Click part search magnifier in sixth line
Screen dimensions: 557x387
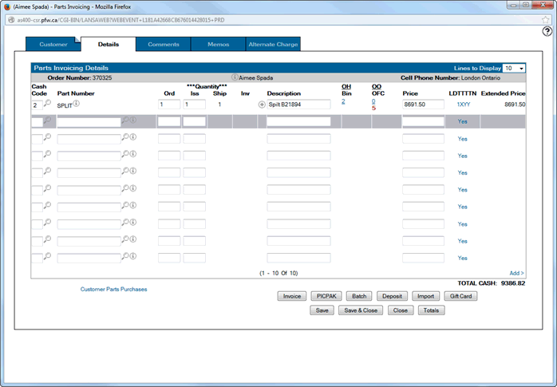pos(125,188)
